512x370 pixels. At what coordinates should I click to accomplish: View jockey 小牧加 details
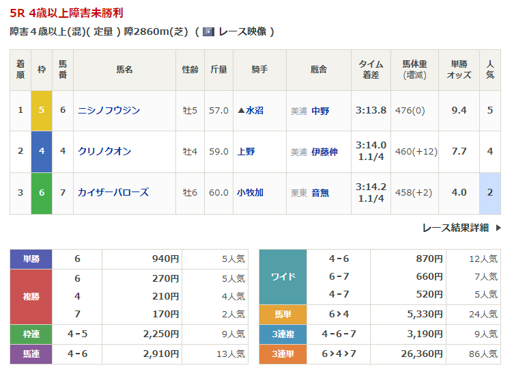(x=250, y=193)
